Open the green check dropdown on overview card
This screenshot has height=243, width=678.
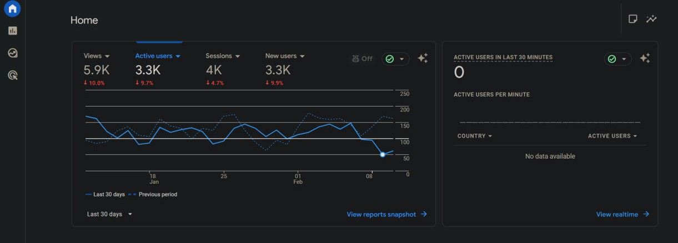pos(395,59)
